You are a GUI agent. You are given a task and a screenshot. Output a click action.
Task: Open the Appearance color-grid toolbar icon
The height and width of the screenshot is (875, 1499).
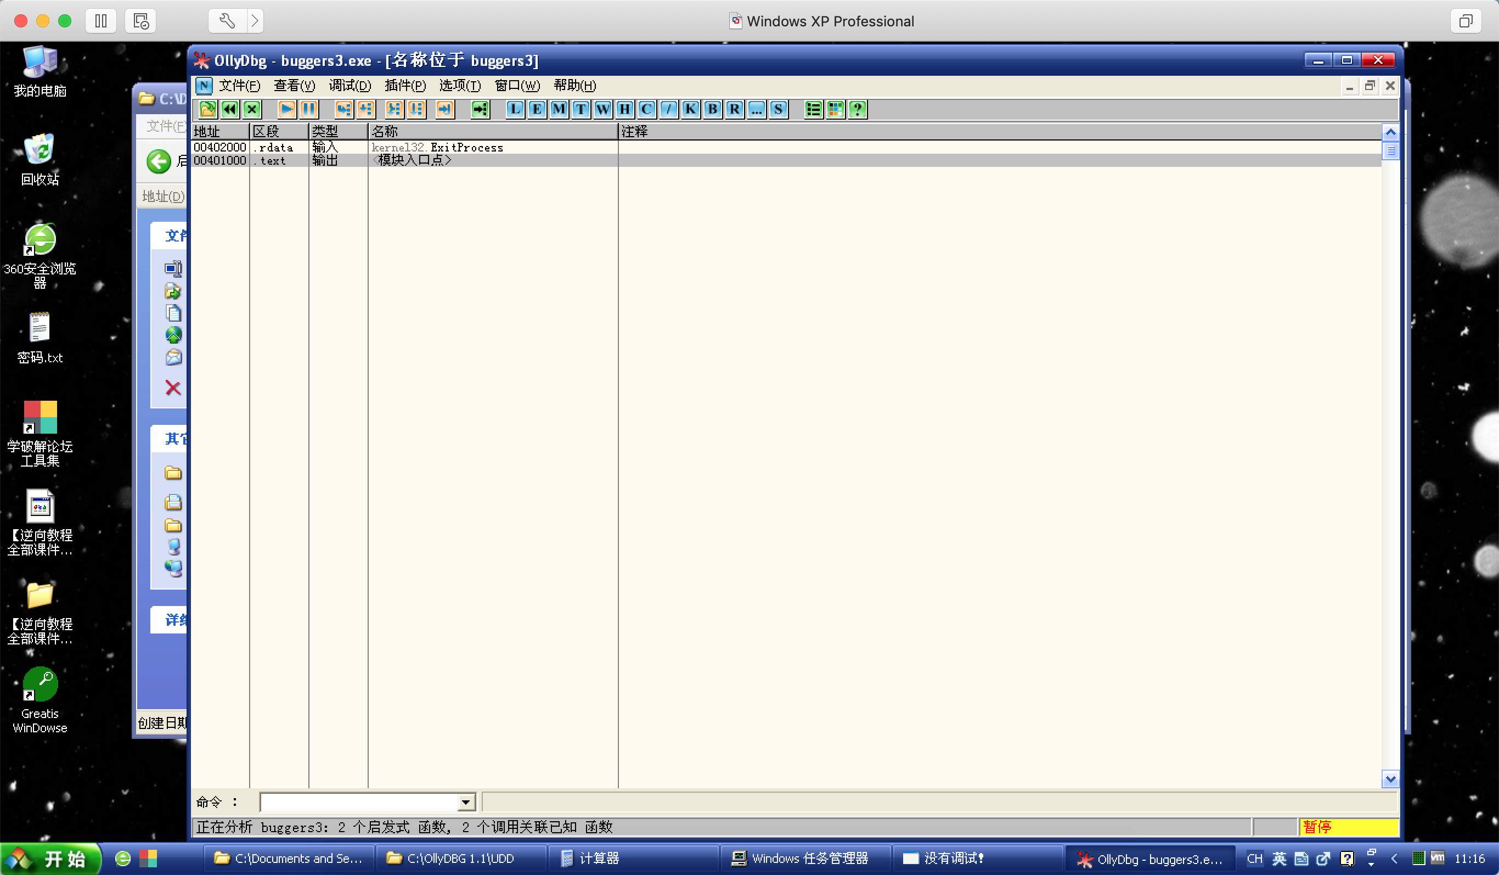click(x=835, y=109)
